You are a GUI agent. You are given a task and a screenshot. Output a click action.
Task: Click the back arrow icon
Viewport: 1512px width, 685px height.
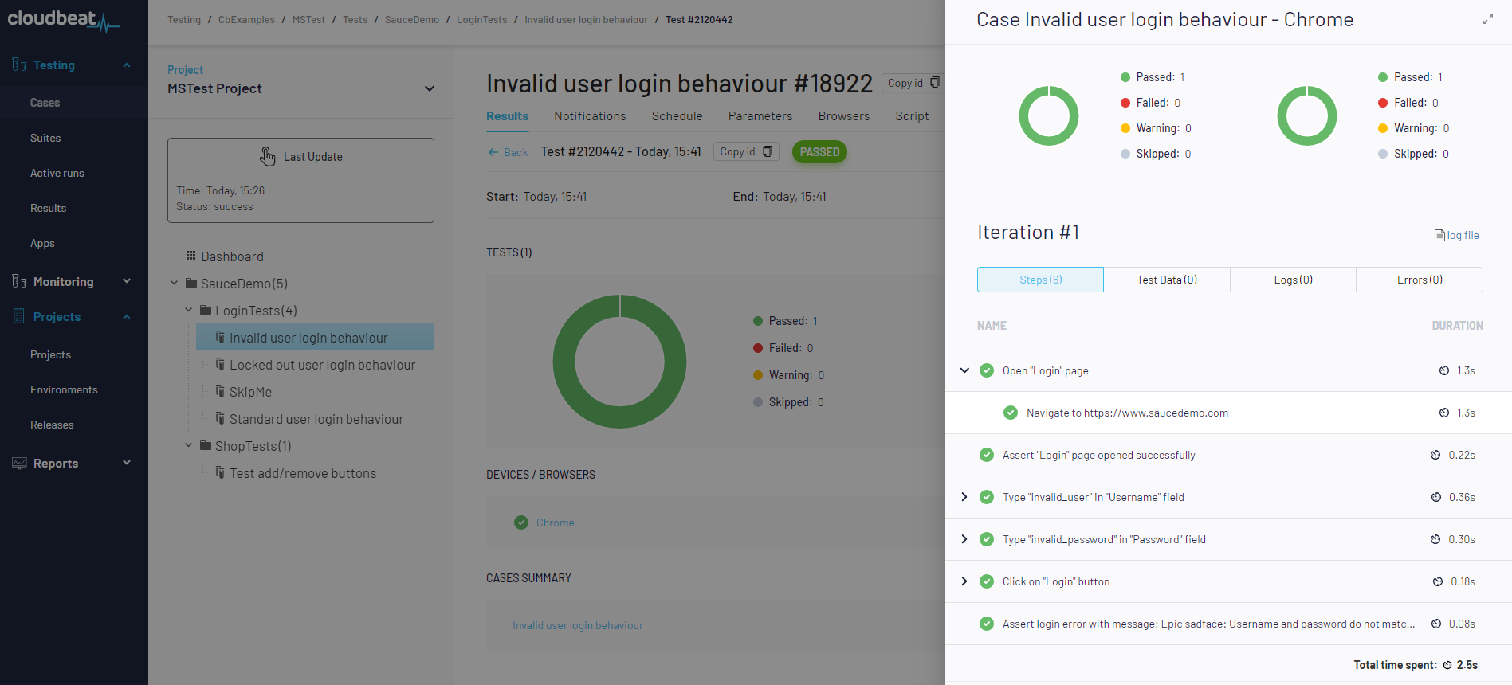point(493,152)
